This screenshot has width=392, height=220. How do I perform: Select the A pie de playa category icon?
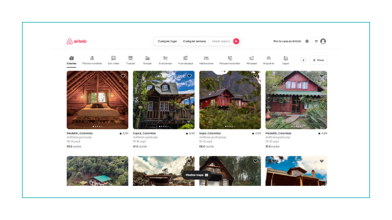pyautogui.click(x=186, y=58)
